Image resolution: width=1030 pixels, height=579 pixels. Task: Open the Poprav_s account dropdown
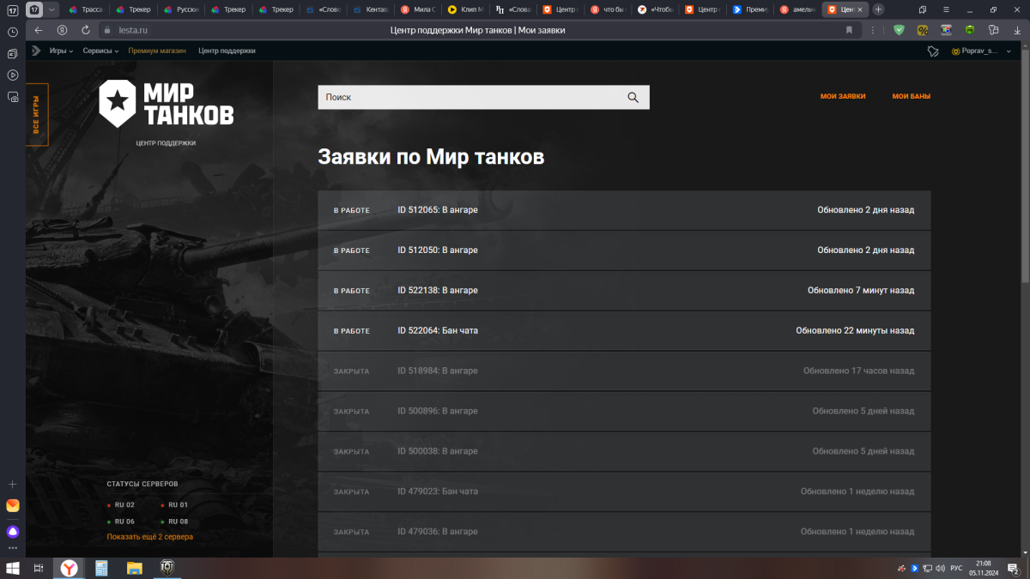tap(978, 51)
